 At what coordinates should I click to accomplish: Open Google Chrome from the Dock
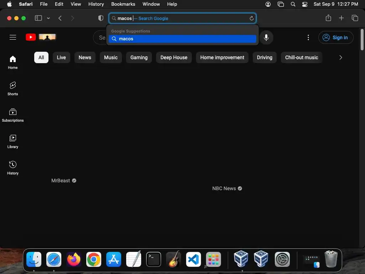tap(94, 259)
